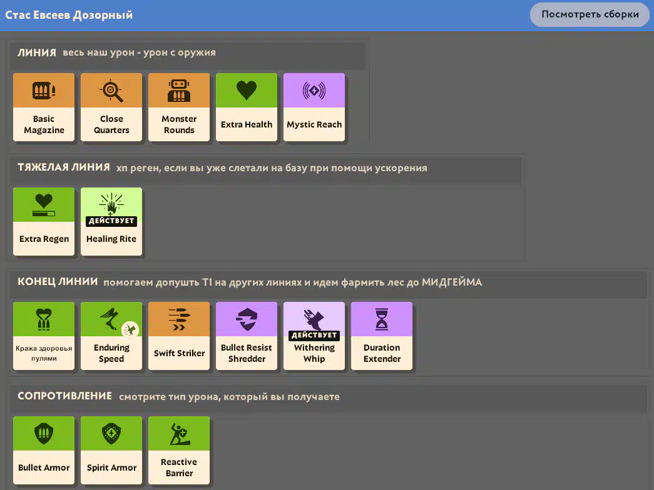Viewport: 654px width, 490px height.
Task: Select the Кража здоровья пулями item
Action: [x=44, y=336]
